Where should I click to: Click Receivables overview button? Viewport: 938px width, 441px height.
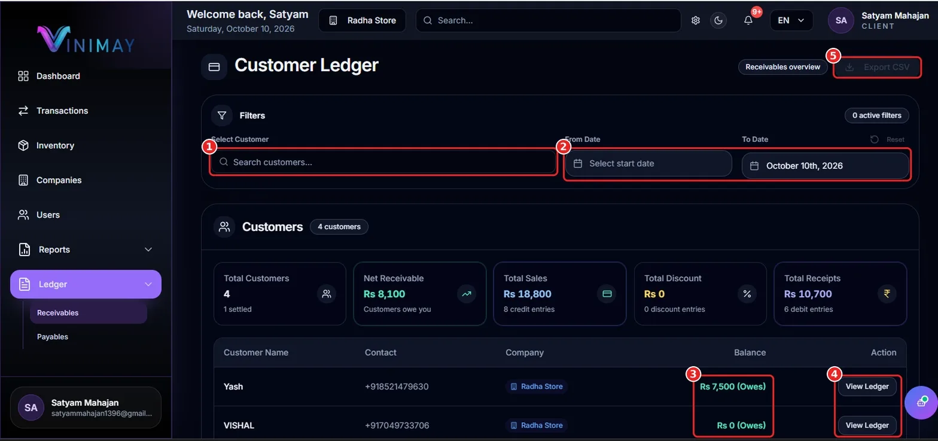click(x=782, y=67)
